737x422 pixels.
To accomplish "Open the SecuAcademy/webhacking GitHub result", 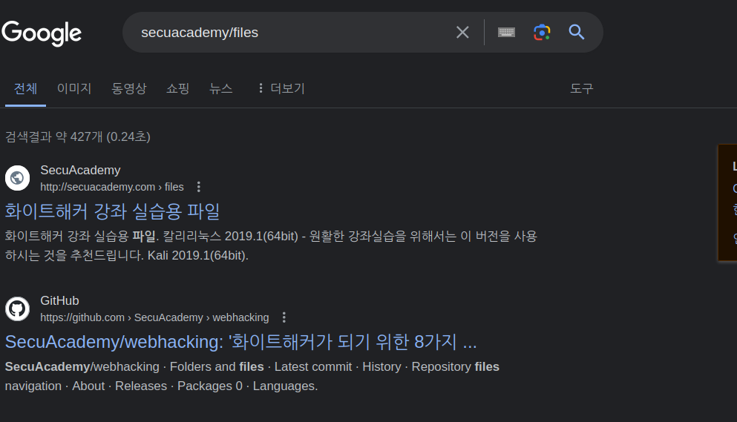I will tap(240, 342).
